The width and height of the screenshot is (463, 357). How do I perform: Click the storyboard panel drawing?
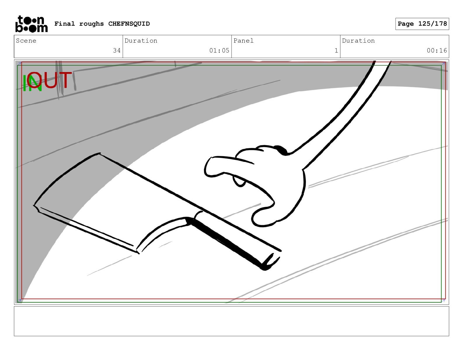231,182
